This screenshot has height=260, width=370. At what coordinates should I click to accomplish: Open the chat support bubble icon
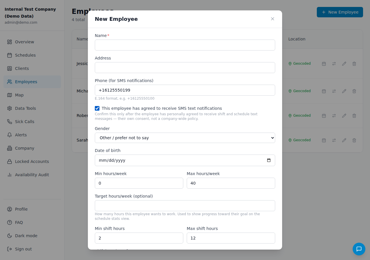359,249
